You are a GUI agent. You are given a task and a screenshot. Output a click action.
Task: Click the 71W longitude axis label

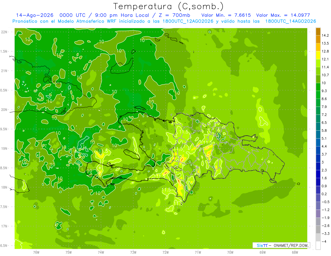pos(198,252)
